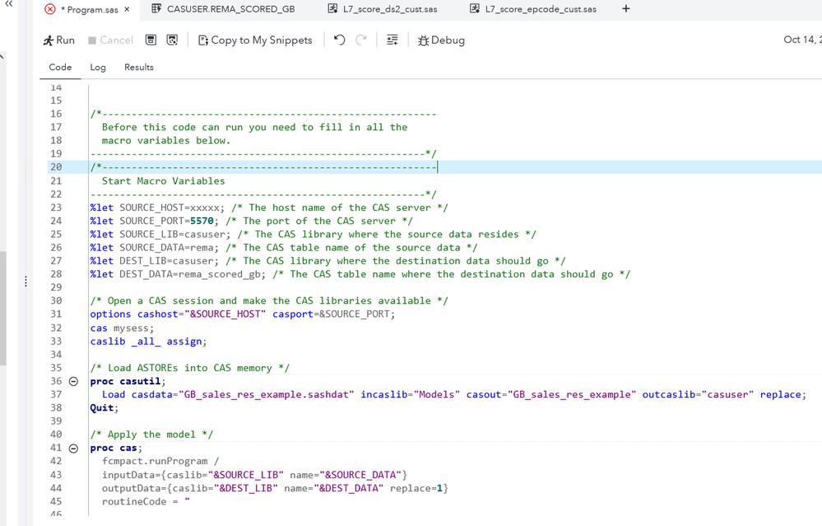Copy code to My Snippets

click(x=255, y=40)
